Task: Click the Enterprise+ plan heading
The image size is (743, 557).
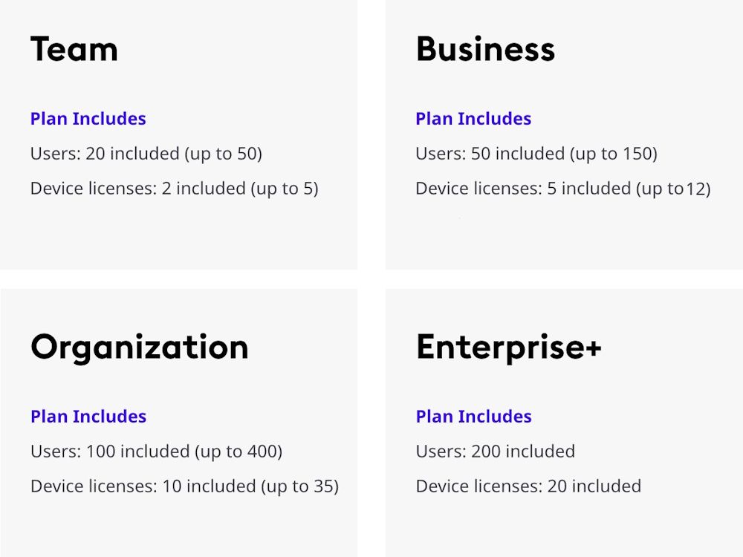Action: (508, 347)
